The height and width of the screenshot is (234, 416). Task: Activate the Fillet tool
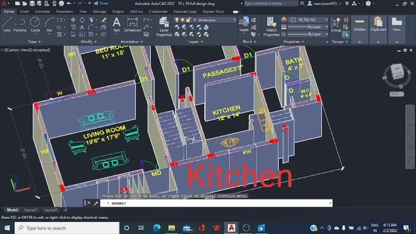(92, 27)
